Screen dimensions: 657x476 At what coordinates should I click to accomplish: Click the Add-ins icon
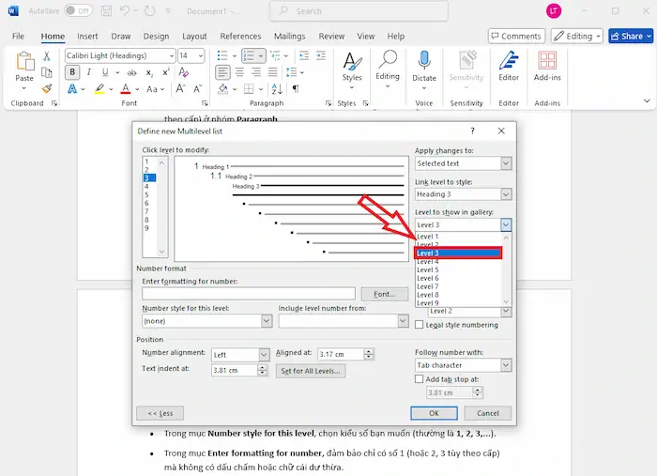(x=548, y=64)
